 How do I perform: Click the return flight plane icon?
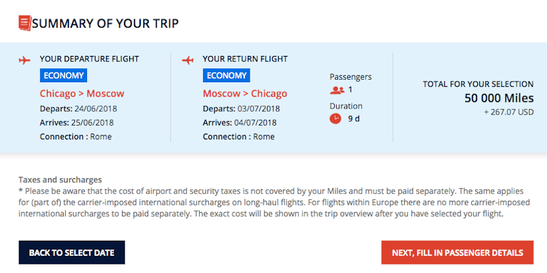[188, 60]
